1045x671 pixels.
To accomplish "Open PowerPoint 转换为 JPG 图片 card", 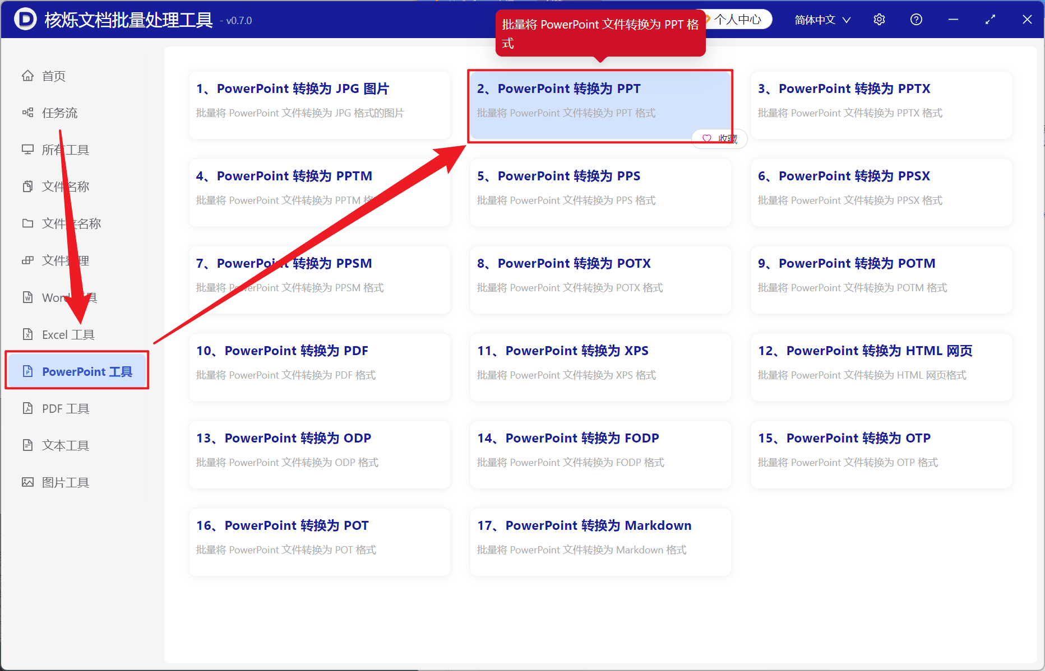I will point(320,105).
